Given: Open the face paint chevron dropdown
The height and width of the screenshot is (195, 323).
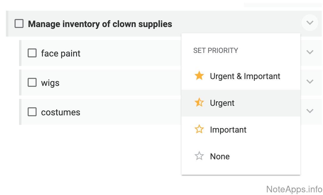Looking at the screenshot, I should pos(310,52).
